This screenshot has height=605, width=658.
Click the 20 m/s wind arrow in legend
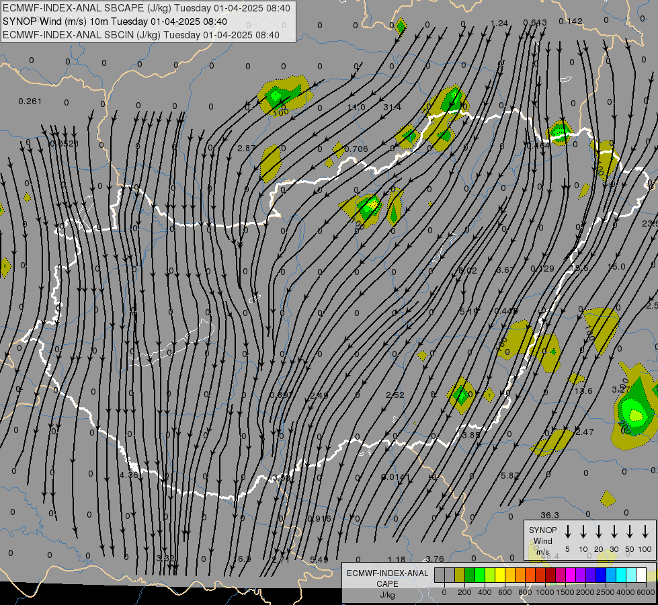coord(598,532)
